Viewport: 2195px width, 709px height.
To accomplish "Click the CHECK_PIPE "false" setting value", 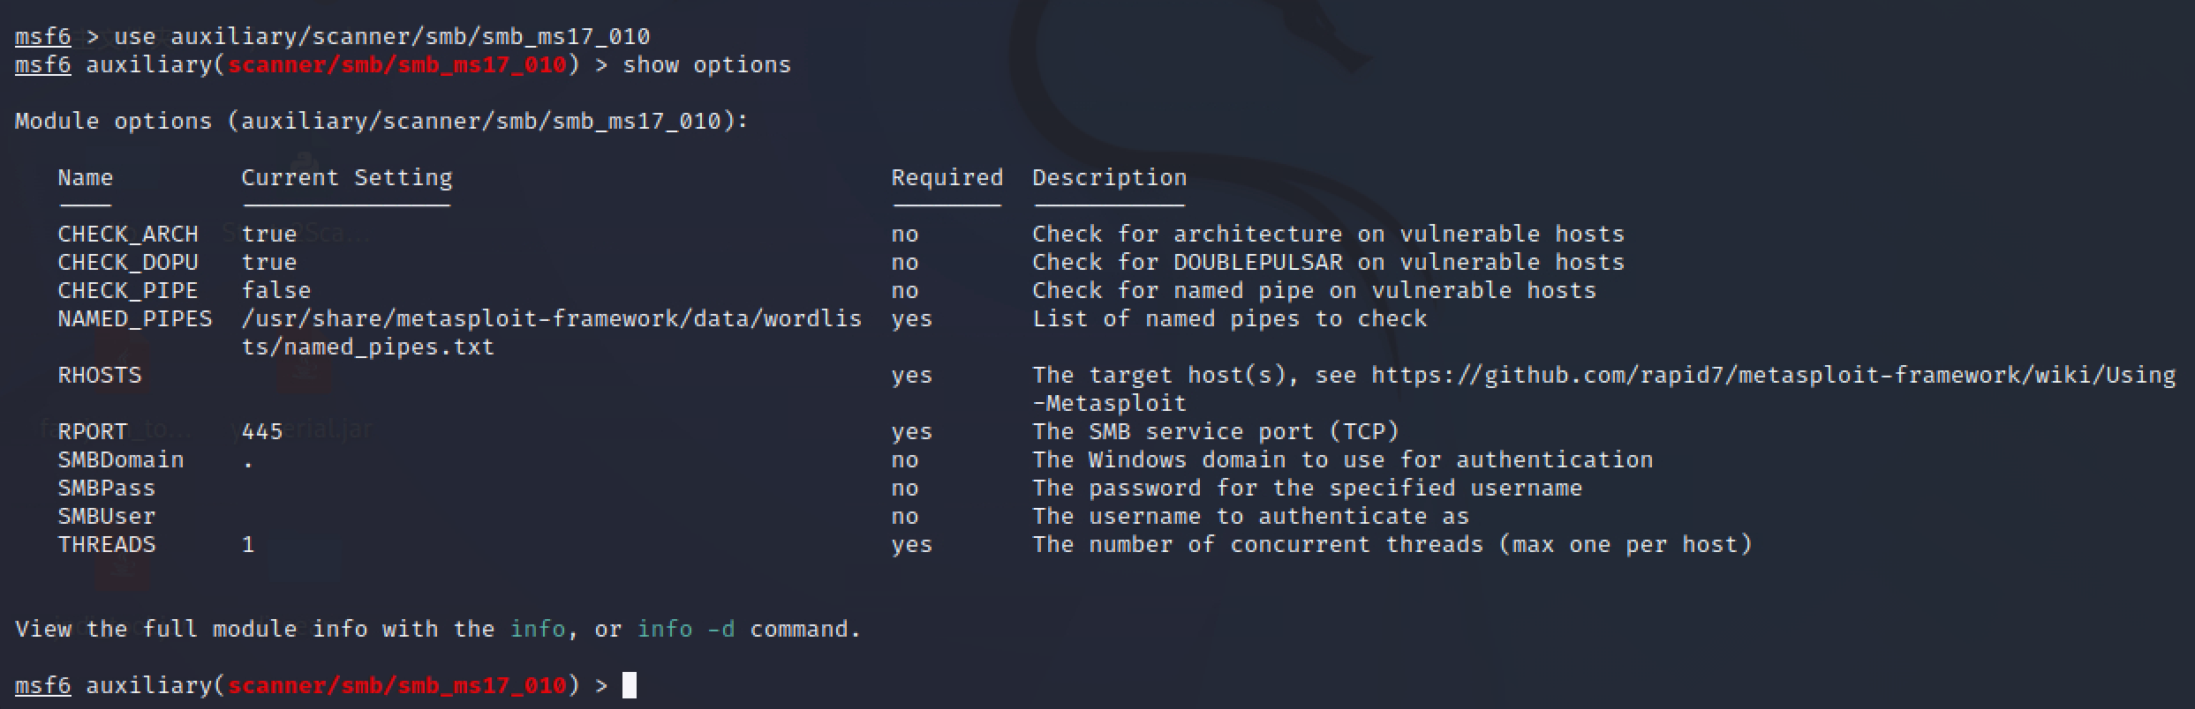I will tap(276, 291).
